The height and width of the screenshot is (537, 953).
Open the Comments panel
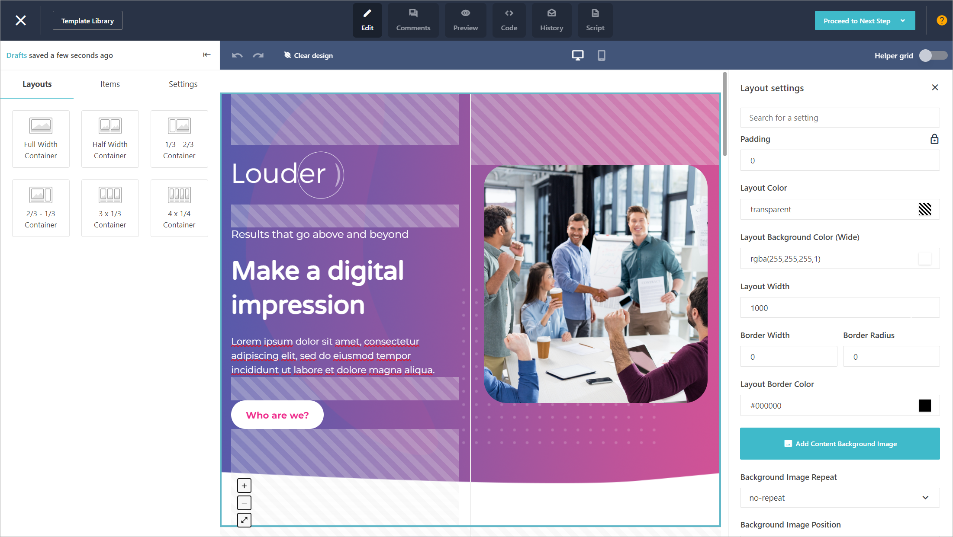(x=413, y=20)
